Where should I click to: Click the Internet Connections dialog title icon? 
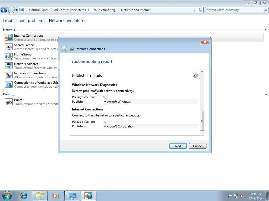(x=71, y=49)
